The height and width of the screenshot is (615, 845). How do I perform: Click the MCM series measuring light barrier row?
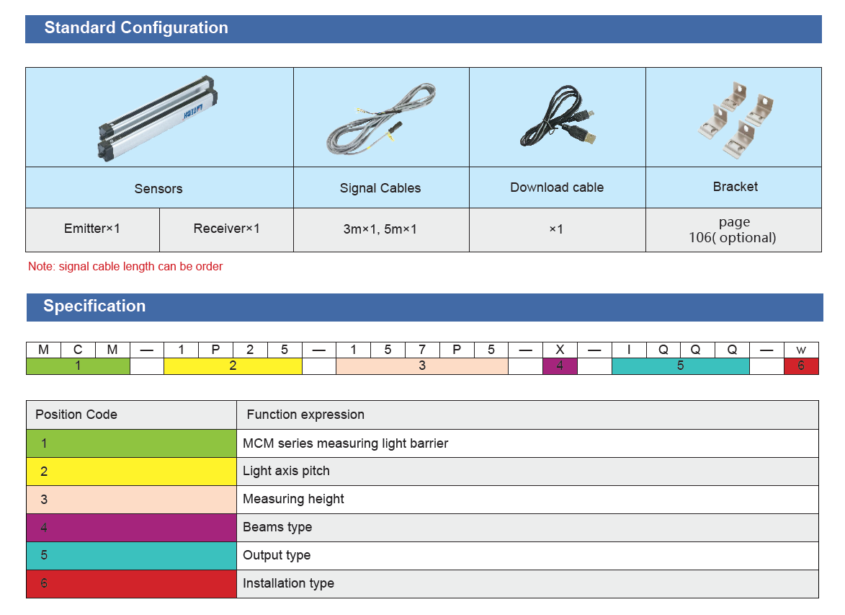[x=345, y=443]
